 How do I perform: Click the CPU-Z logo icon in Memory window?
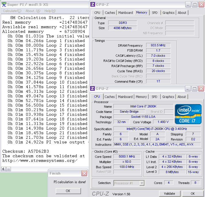[x=92, y=4]
